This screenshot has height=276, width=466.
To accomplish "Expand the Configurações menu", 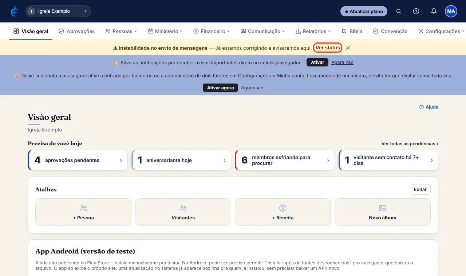I will point(441,31).
